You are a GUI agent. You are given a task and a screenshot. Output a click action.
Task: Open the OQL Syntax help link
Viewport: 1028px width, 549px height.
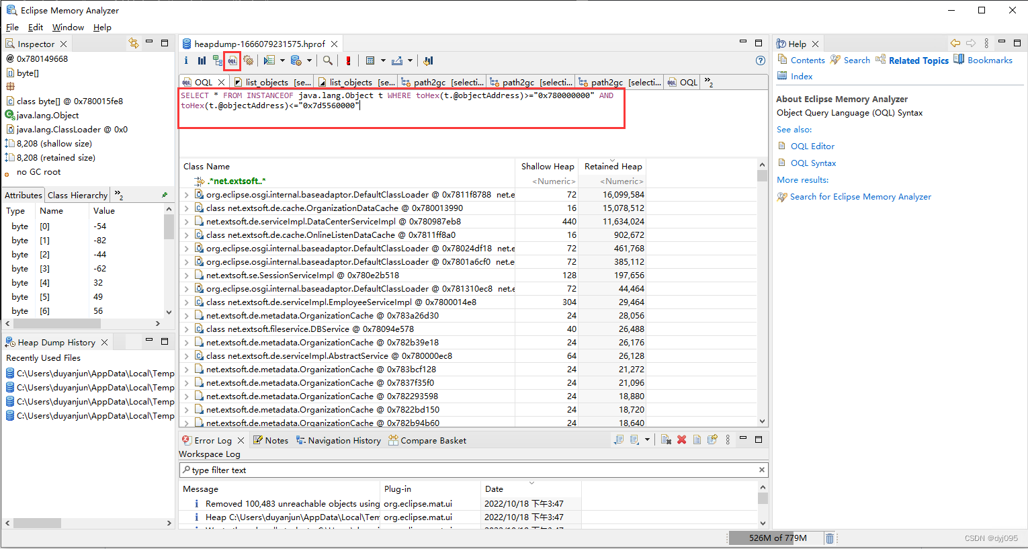[813, 163]
